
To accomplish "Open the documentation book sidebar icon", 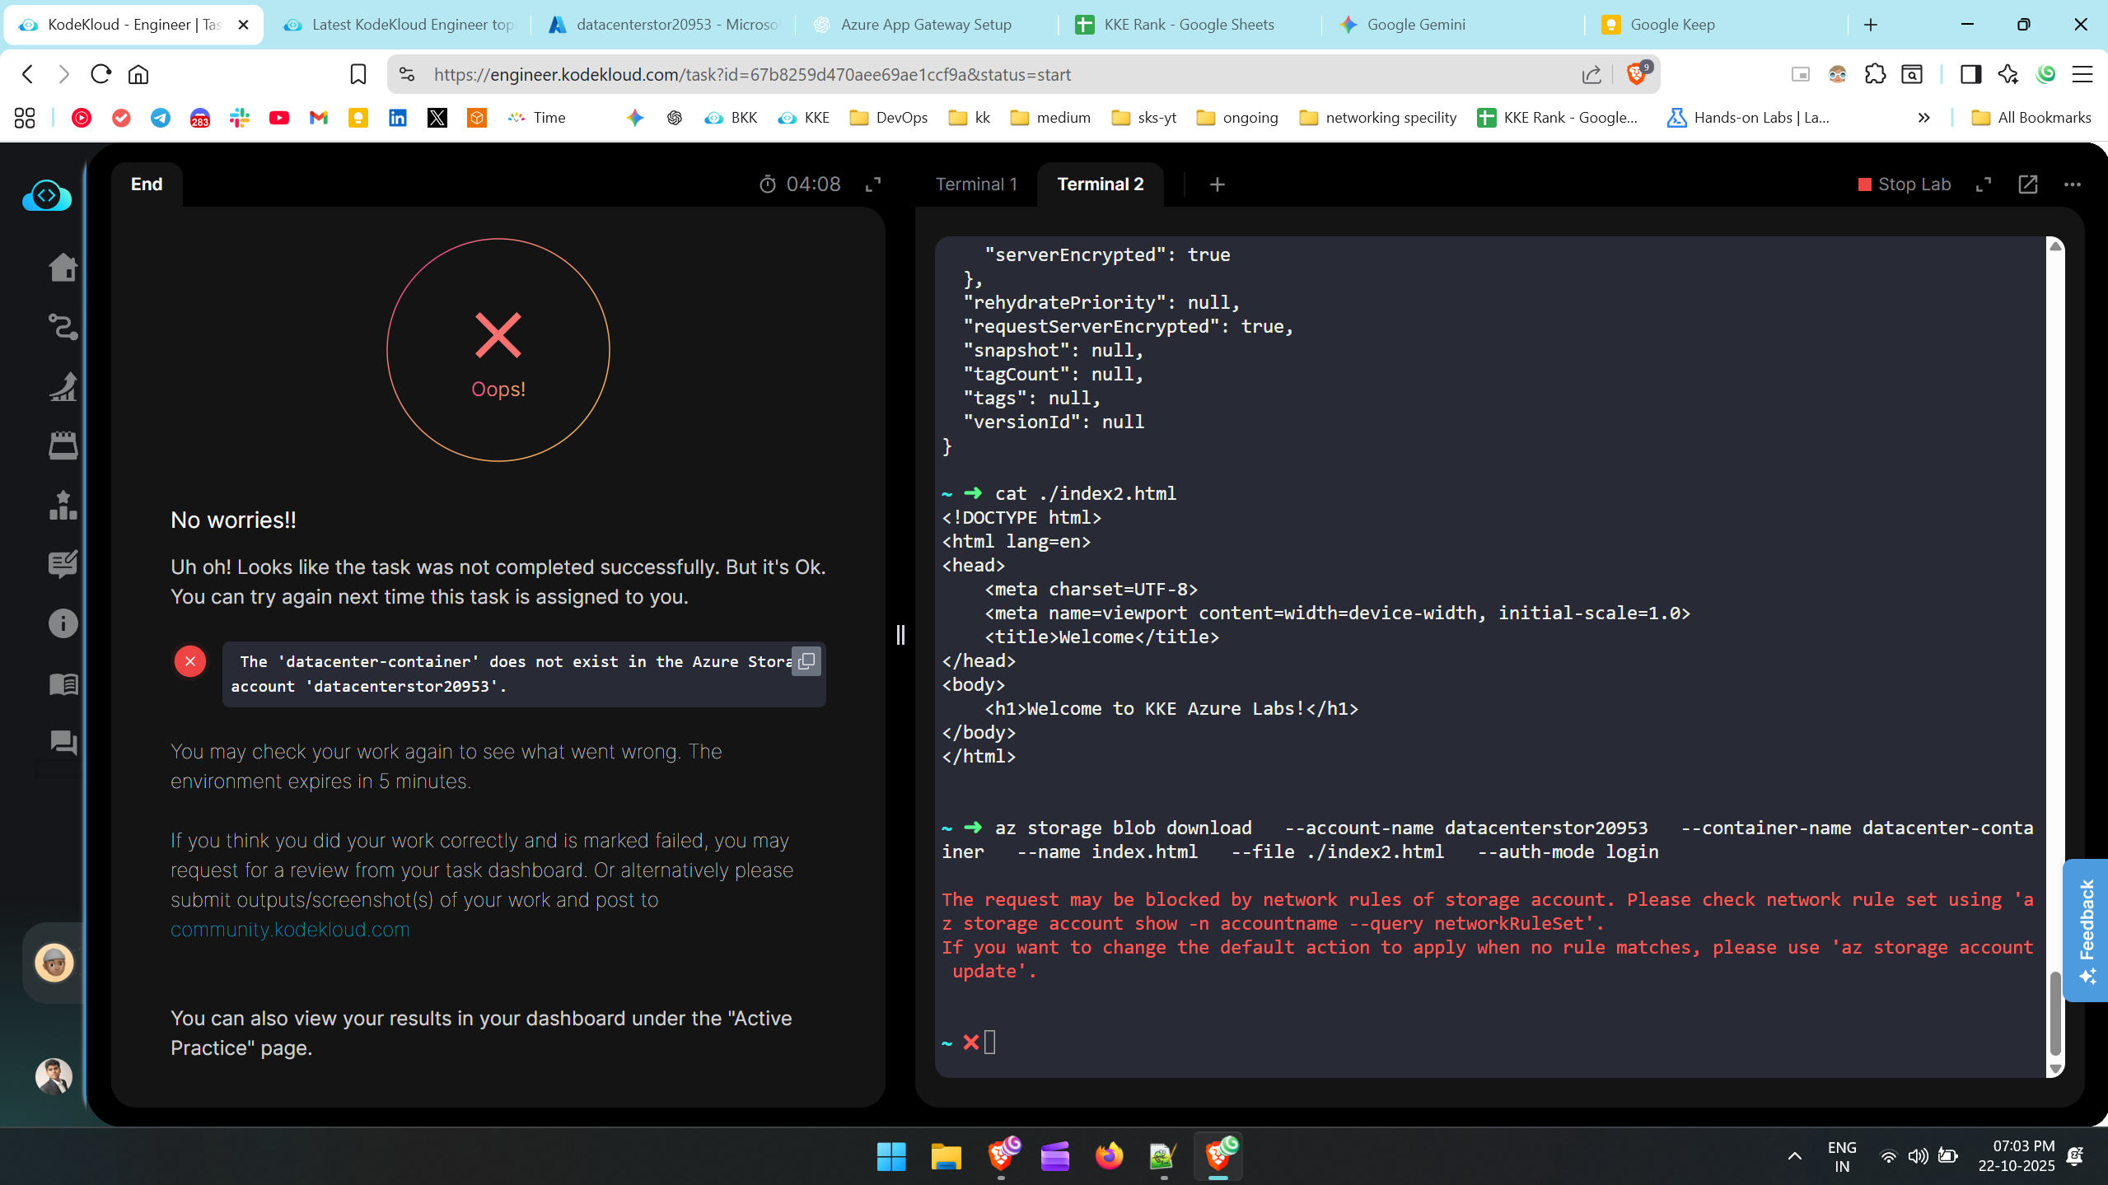I will point(63,683).
